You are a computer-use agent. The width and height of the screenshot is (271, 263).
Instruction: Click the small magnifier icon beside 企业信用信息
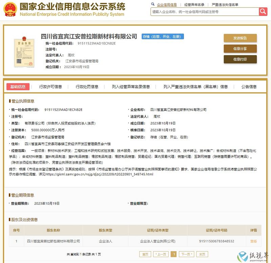153,4
